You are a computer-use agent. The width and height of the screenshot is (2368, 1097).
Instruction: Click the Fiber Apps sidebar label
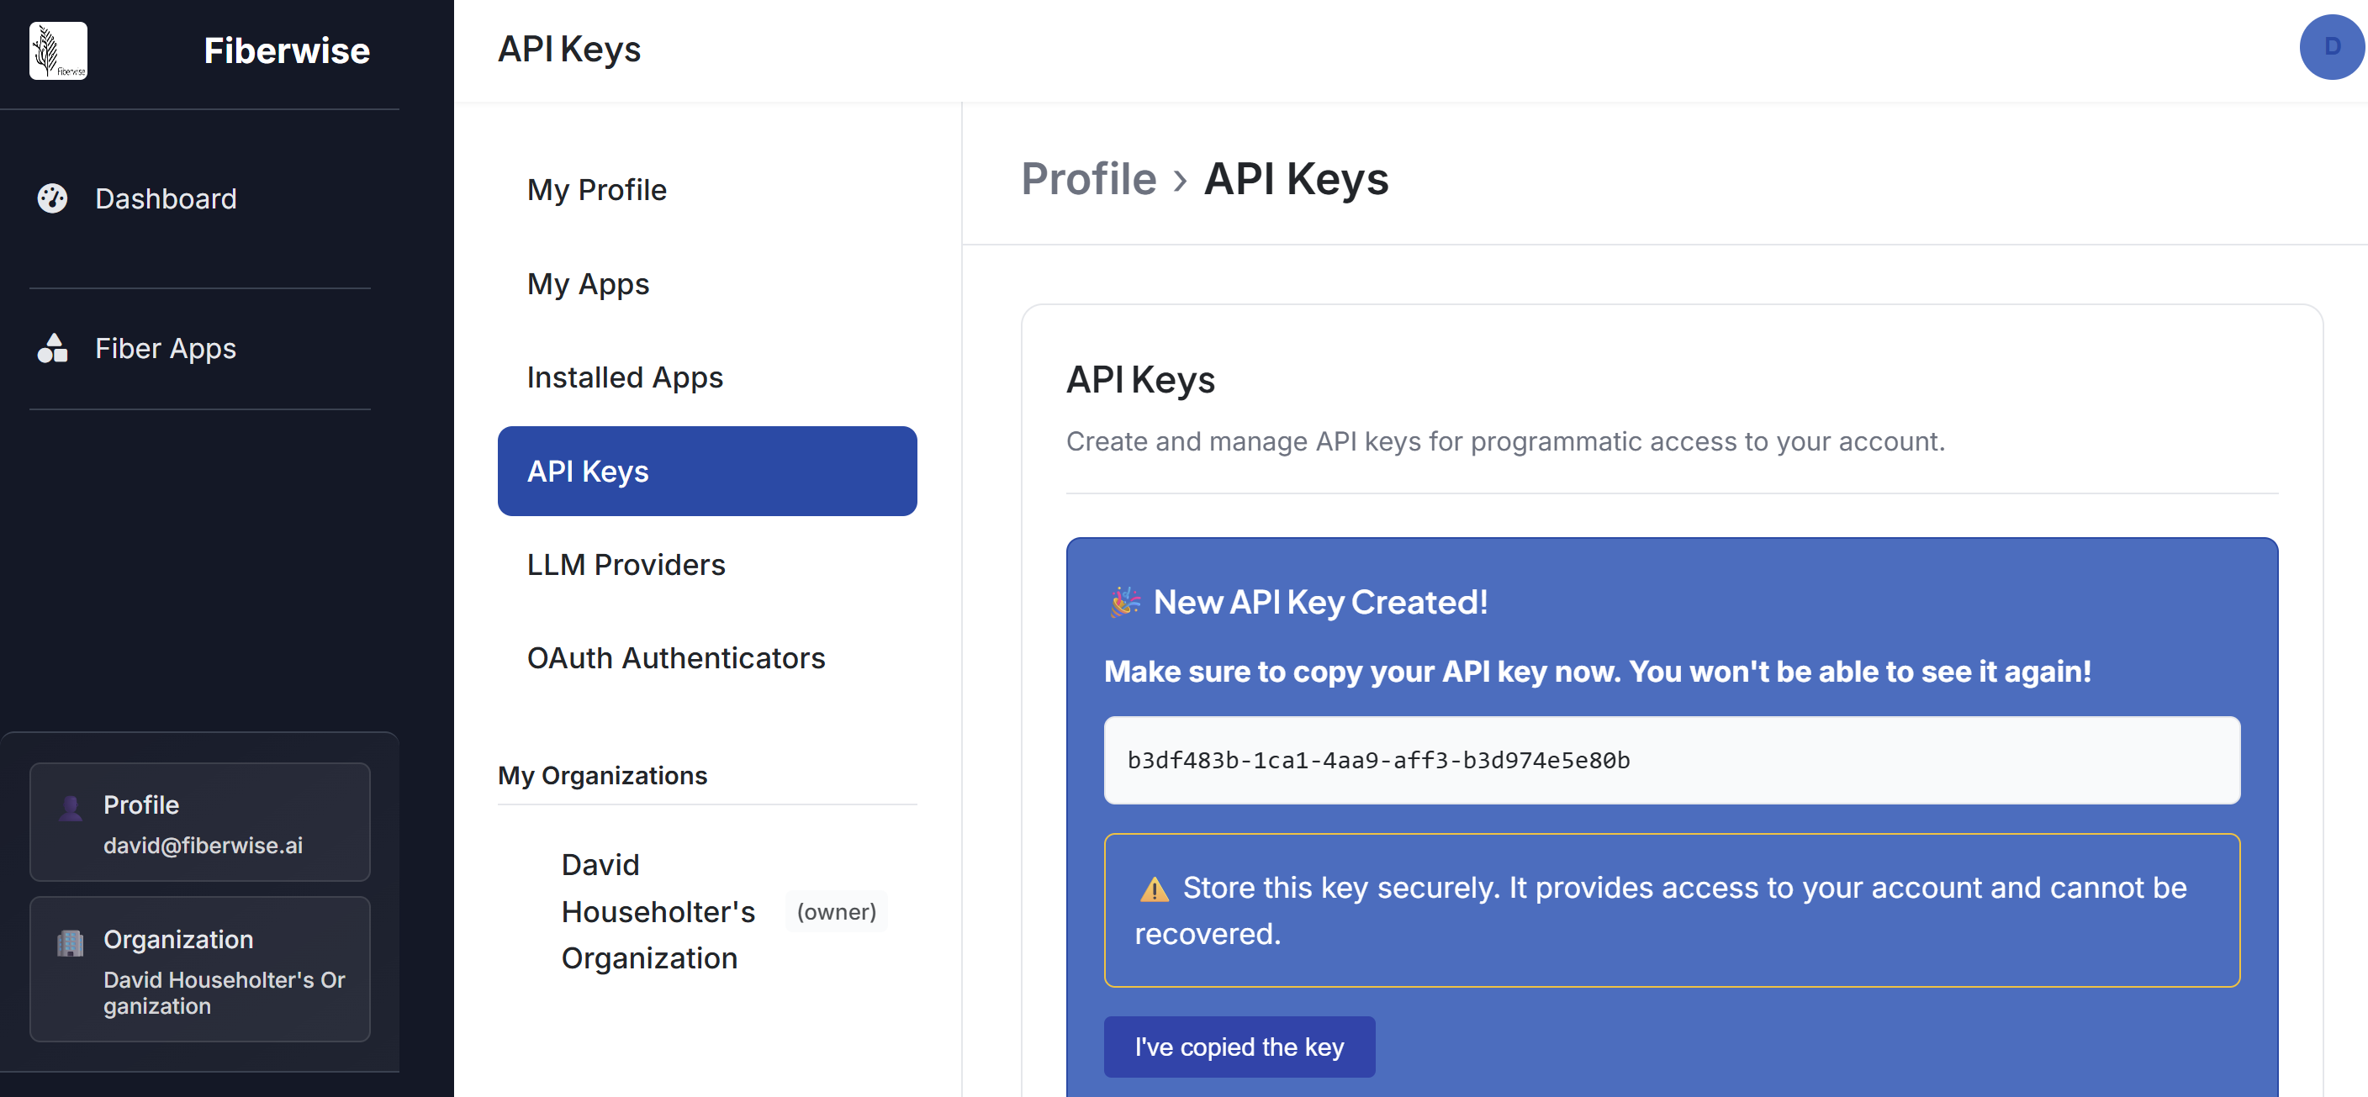pos(166,348)
